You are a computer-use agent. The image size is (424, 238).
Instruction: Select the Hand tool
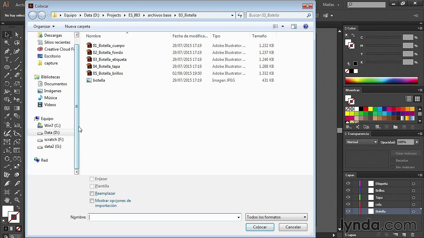click(x=7, y=200)
